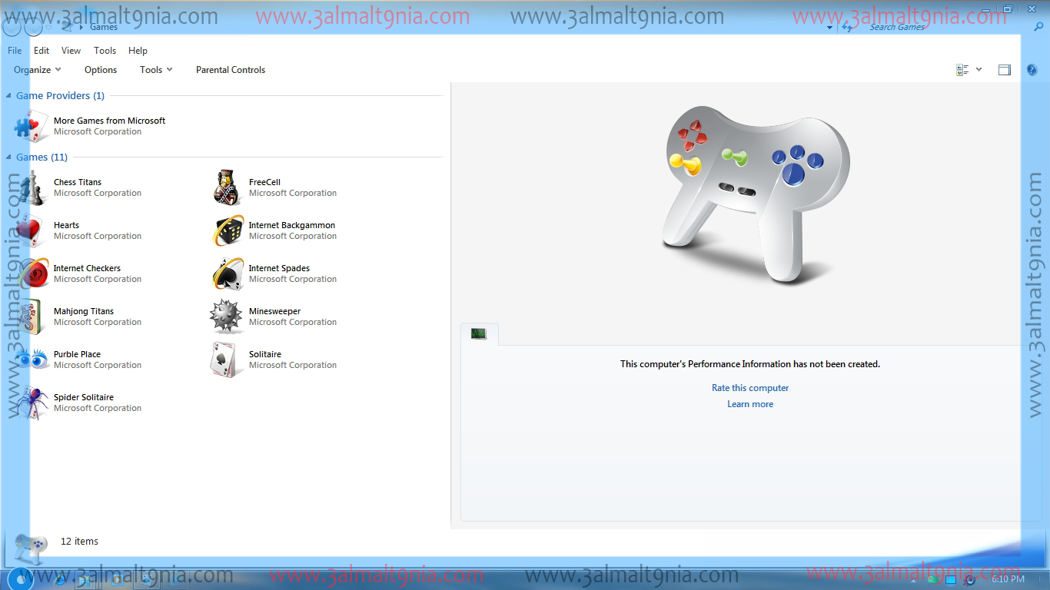
Task: Select the FreeCell icon
Action: pyautogui.click(x=226, y=187)
